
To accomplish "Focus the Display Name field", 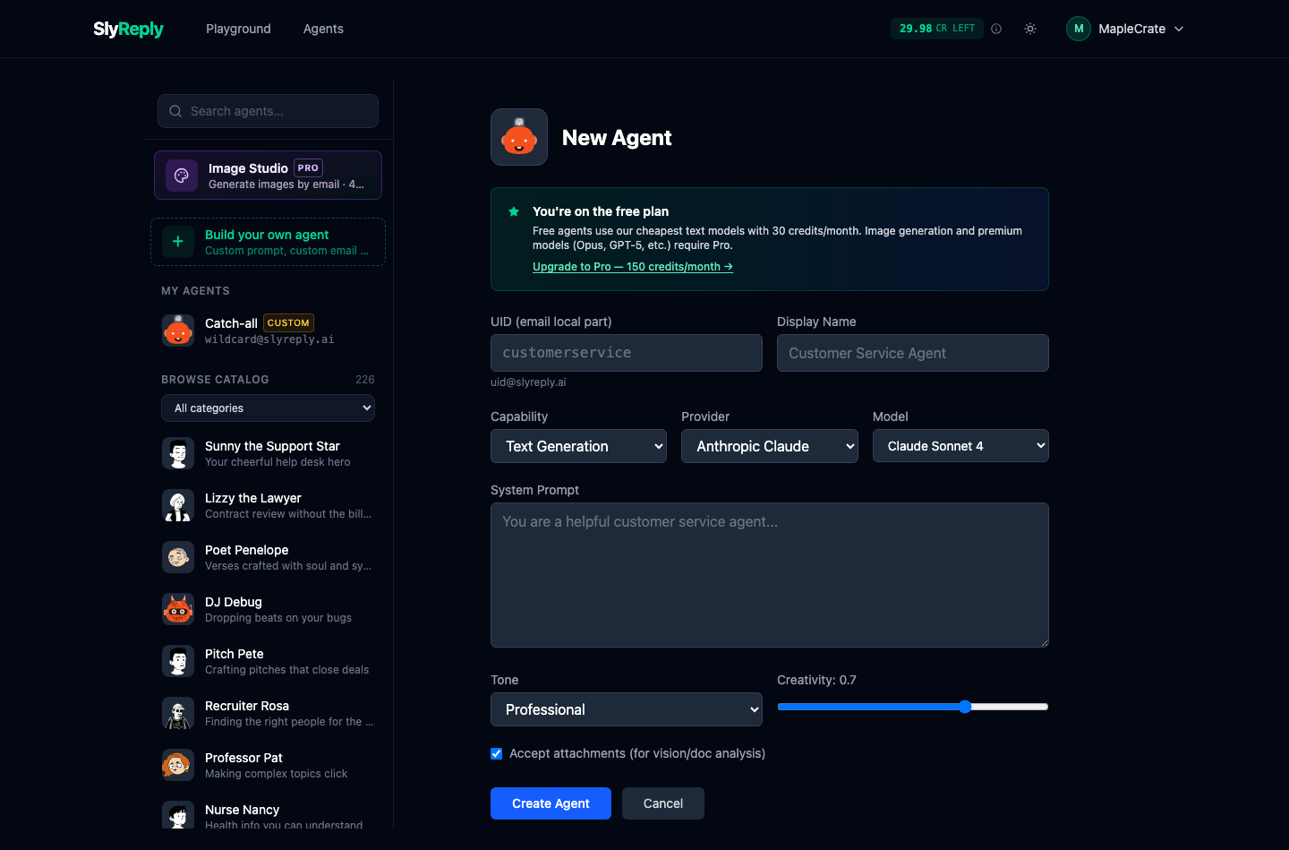I will pos(913,353).
